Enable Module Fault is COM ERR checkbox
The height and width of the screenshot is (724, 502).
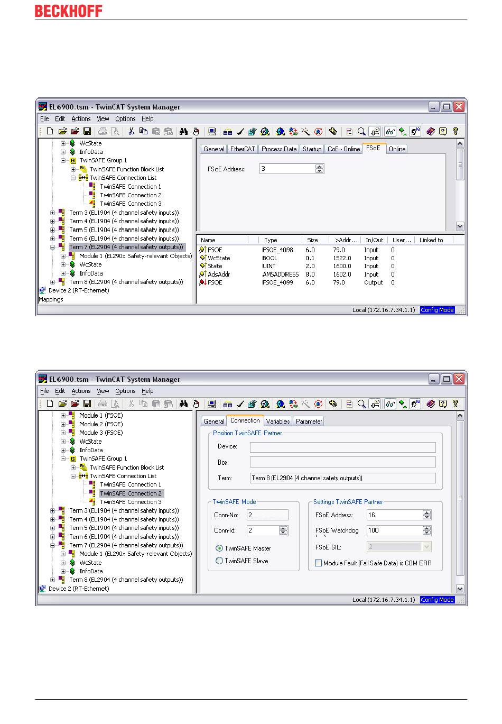click(318, 563)
